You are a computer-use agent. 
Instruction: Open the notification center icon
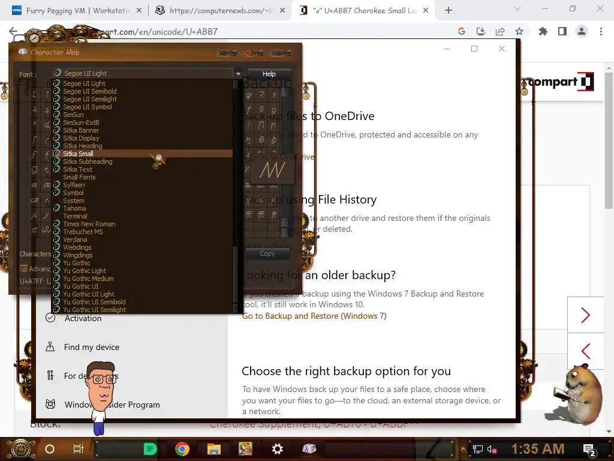click(589, 450)
